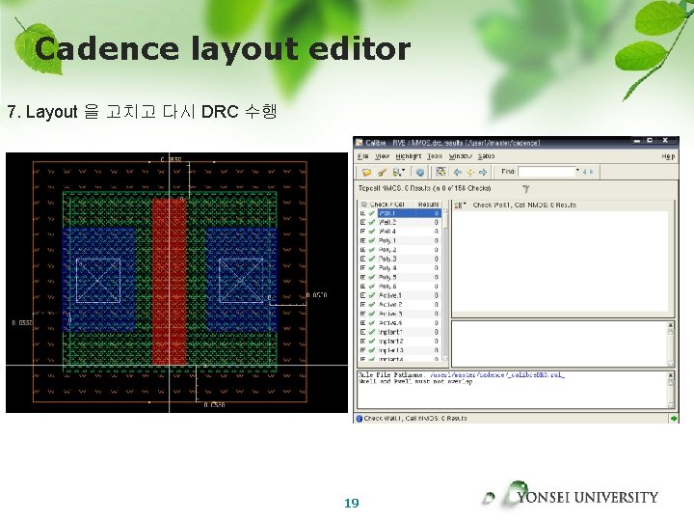This screenshot has height=521, width=694.
Task: Click the highlight clear broom icon
Action: point(383,172)
